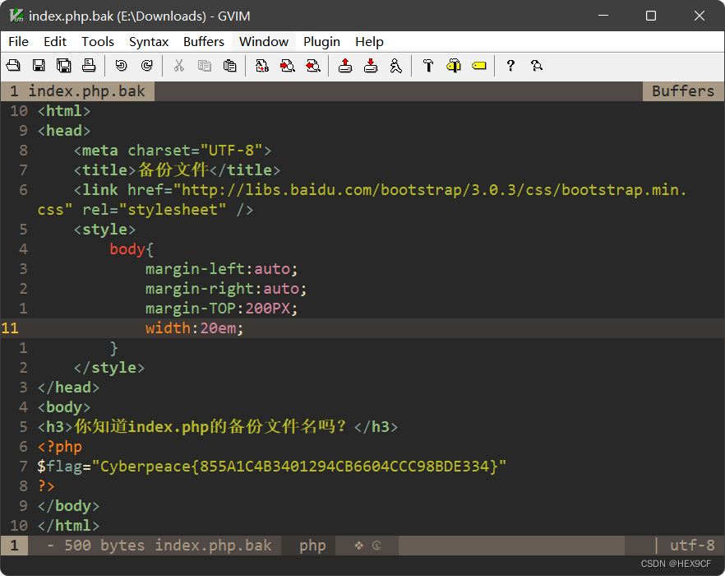The width and height of the screenshot is (725, 576).
Task: Click the opening <html> tag line
Action: click(x=64, y=111)
